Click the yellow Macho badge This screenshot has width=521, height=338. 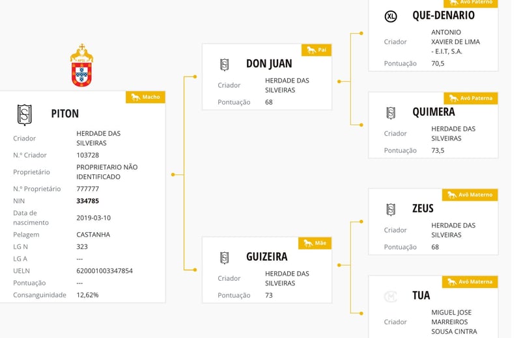145,97
